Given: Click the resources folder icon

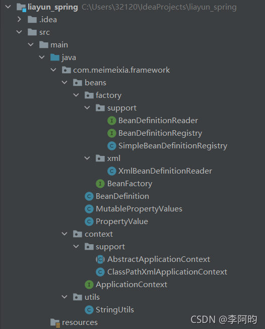Looking at the screenshot, I should point(55,323).
